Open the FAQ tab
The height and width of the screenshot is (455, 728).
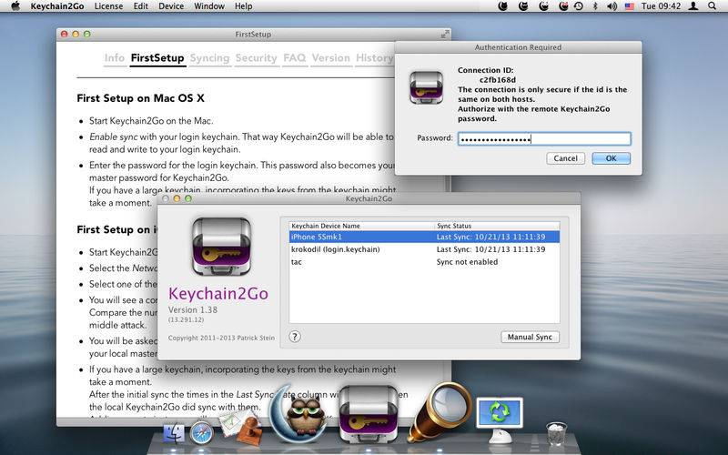coord(295,58)
